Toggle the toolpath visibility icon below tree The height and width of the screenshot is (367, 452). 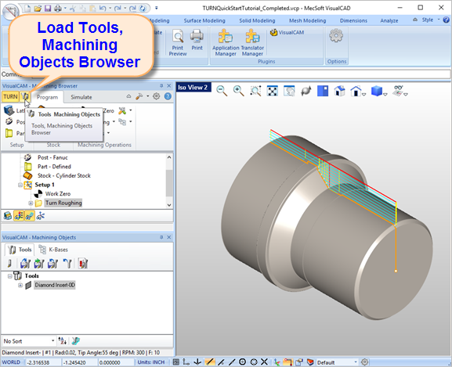[x=30, y=216]
